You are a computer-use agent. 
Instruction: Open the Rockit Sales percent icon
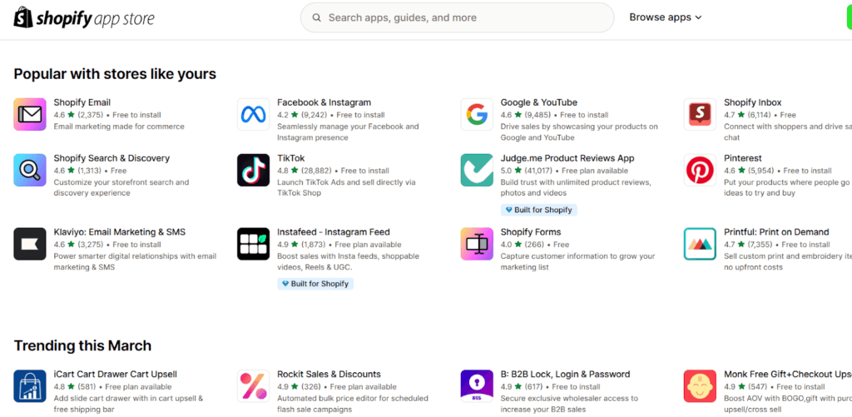tap(253, 386)
